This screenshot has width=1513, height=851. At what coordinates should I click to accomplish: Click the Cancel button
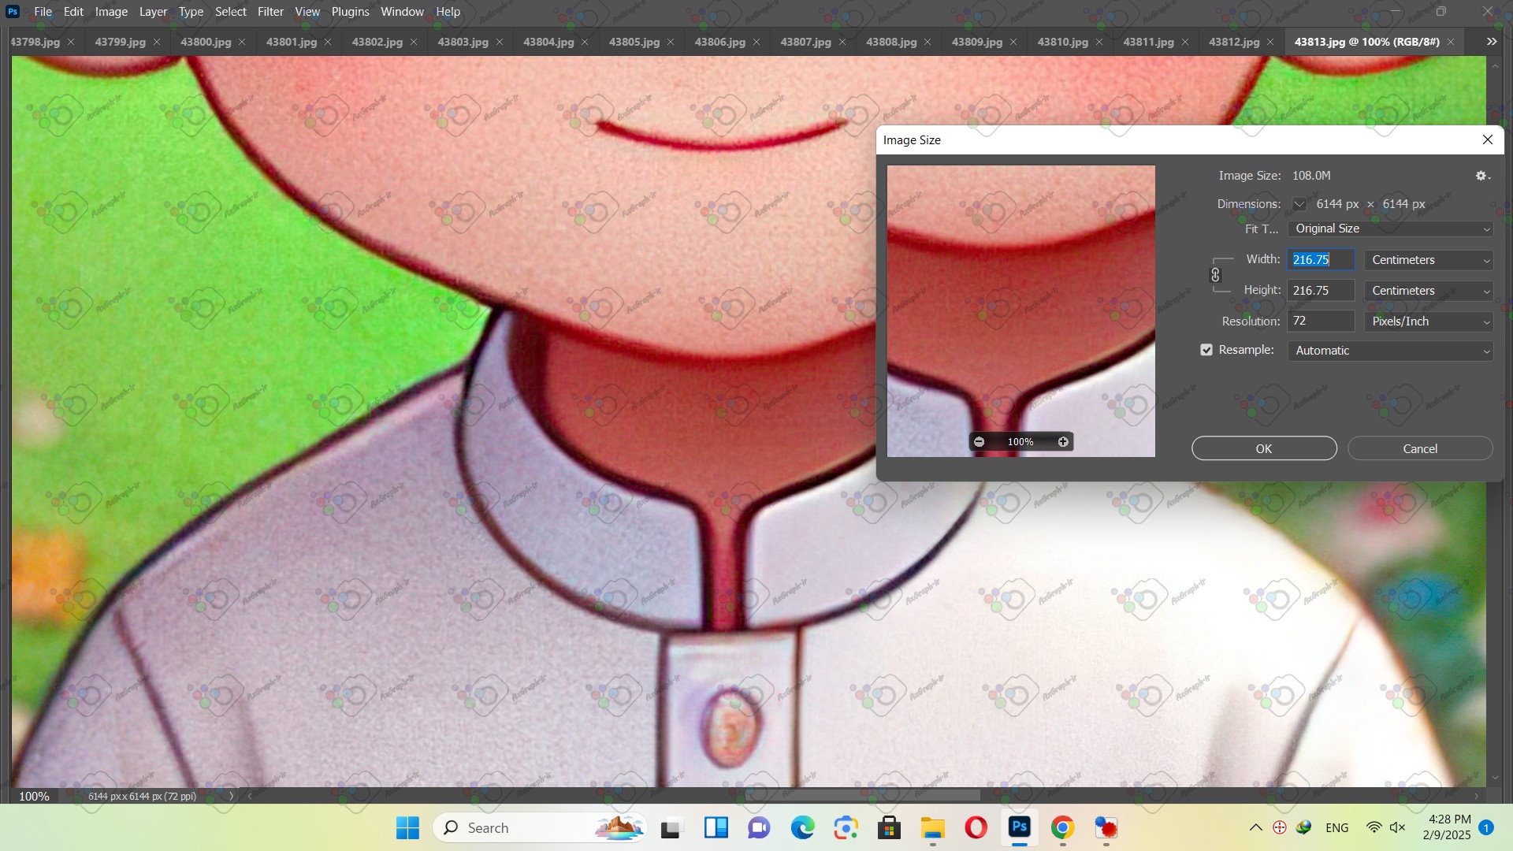click(1420, 448)
